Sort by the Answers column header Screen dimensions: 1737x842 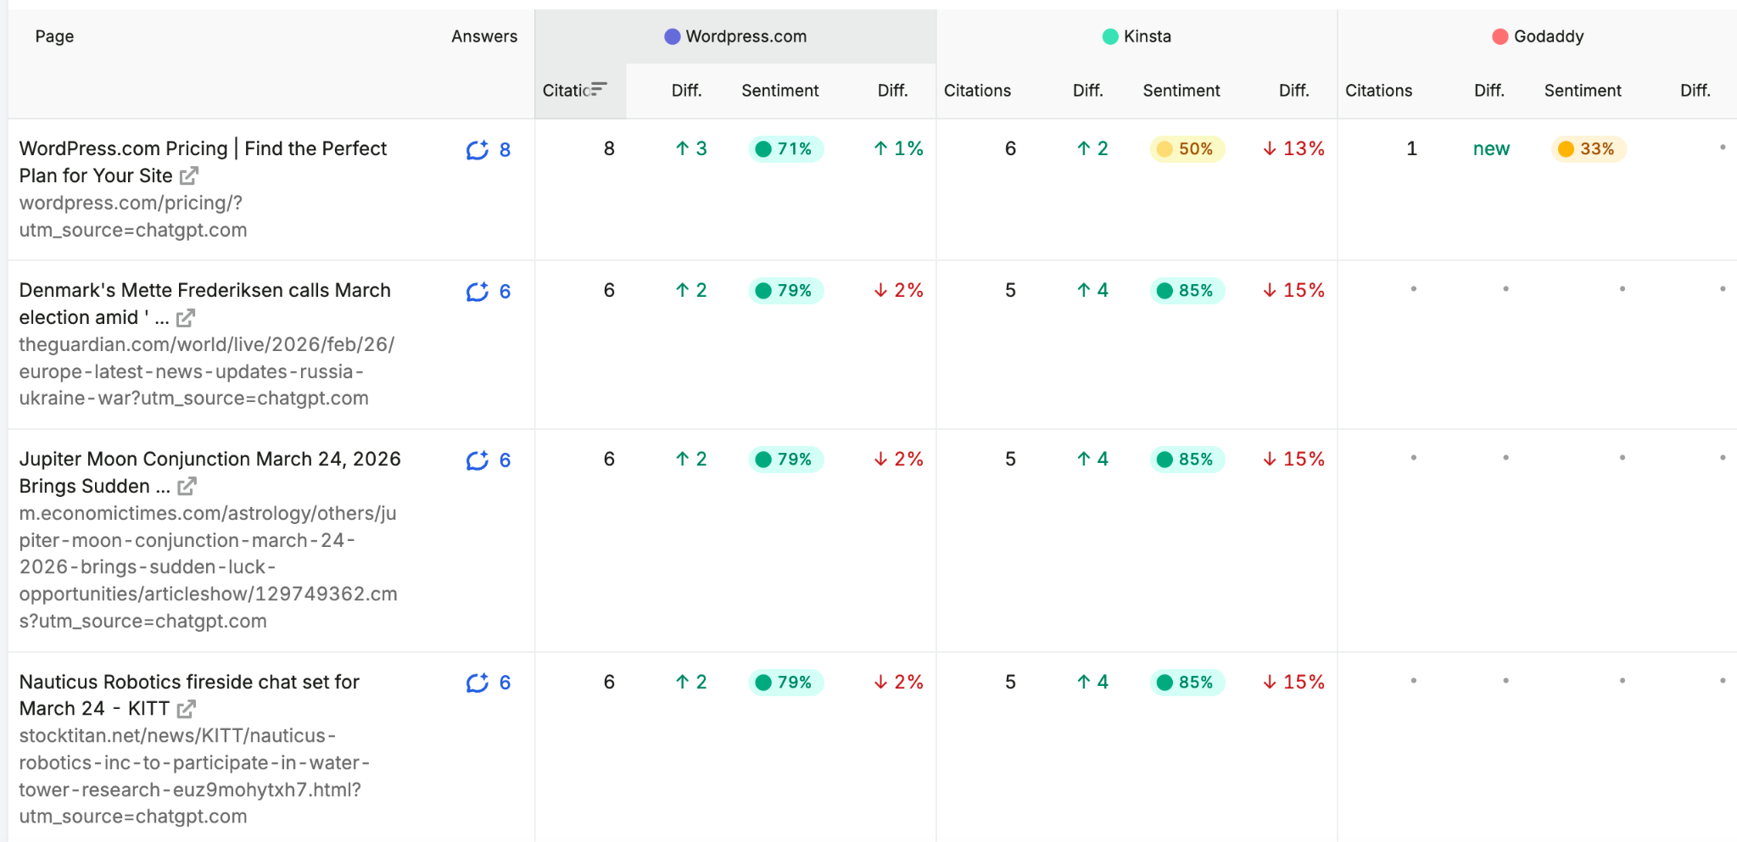pos(484,36)
